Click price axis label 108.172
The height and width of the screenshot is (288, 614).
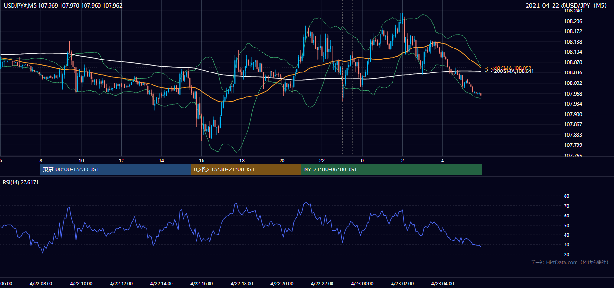(x=573, y=31)
